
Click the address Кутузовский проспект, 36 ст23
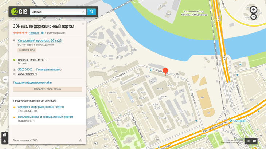point(39,41)
